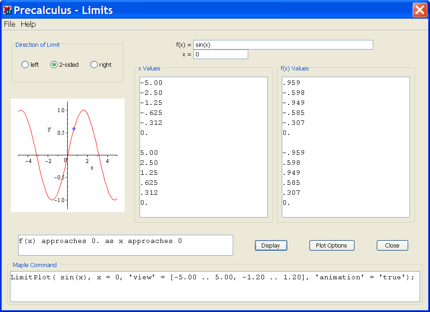Viewport: 430px width, 312px height.
Task: Focus the x = value input field
Action: click(x=220, y=54)
